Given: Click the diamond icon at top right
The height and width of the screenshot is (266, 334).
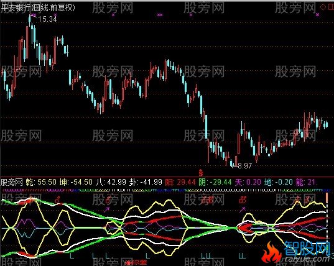Looking at the screenshot, I should 323,7.
